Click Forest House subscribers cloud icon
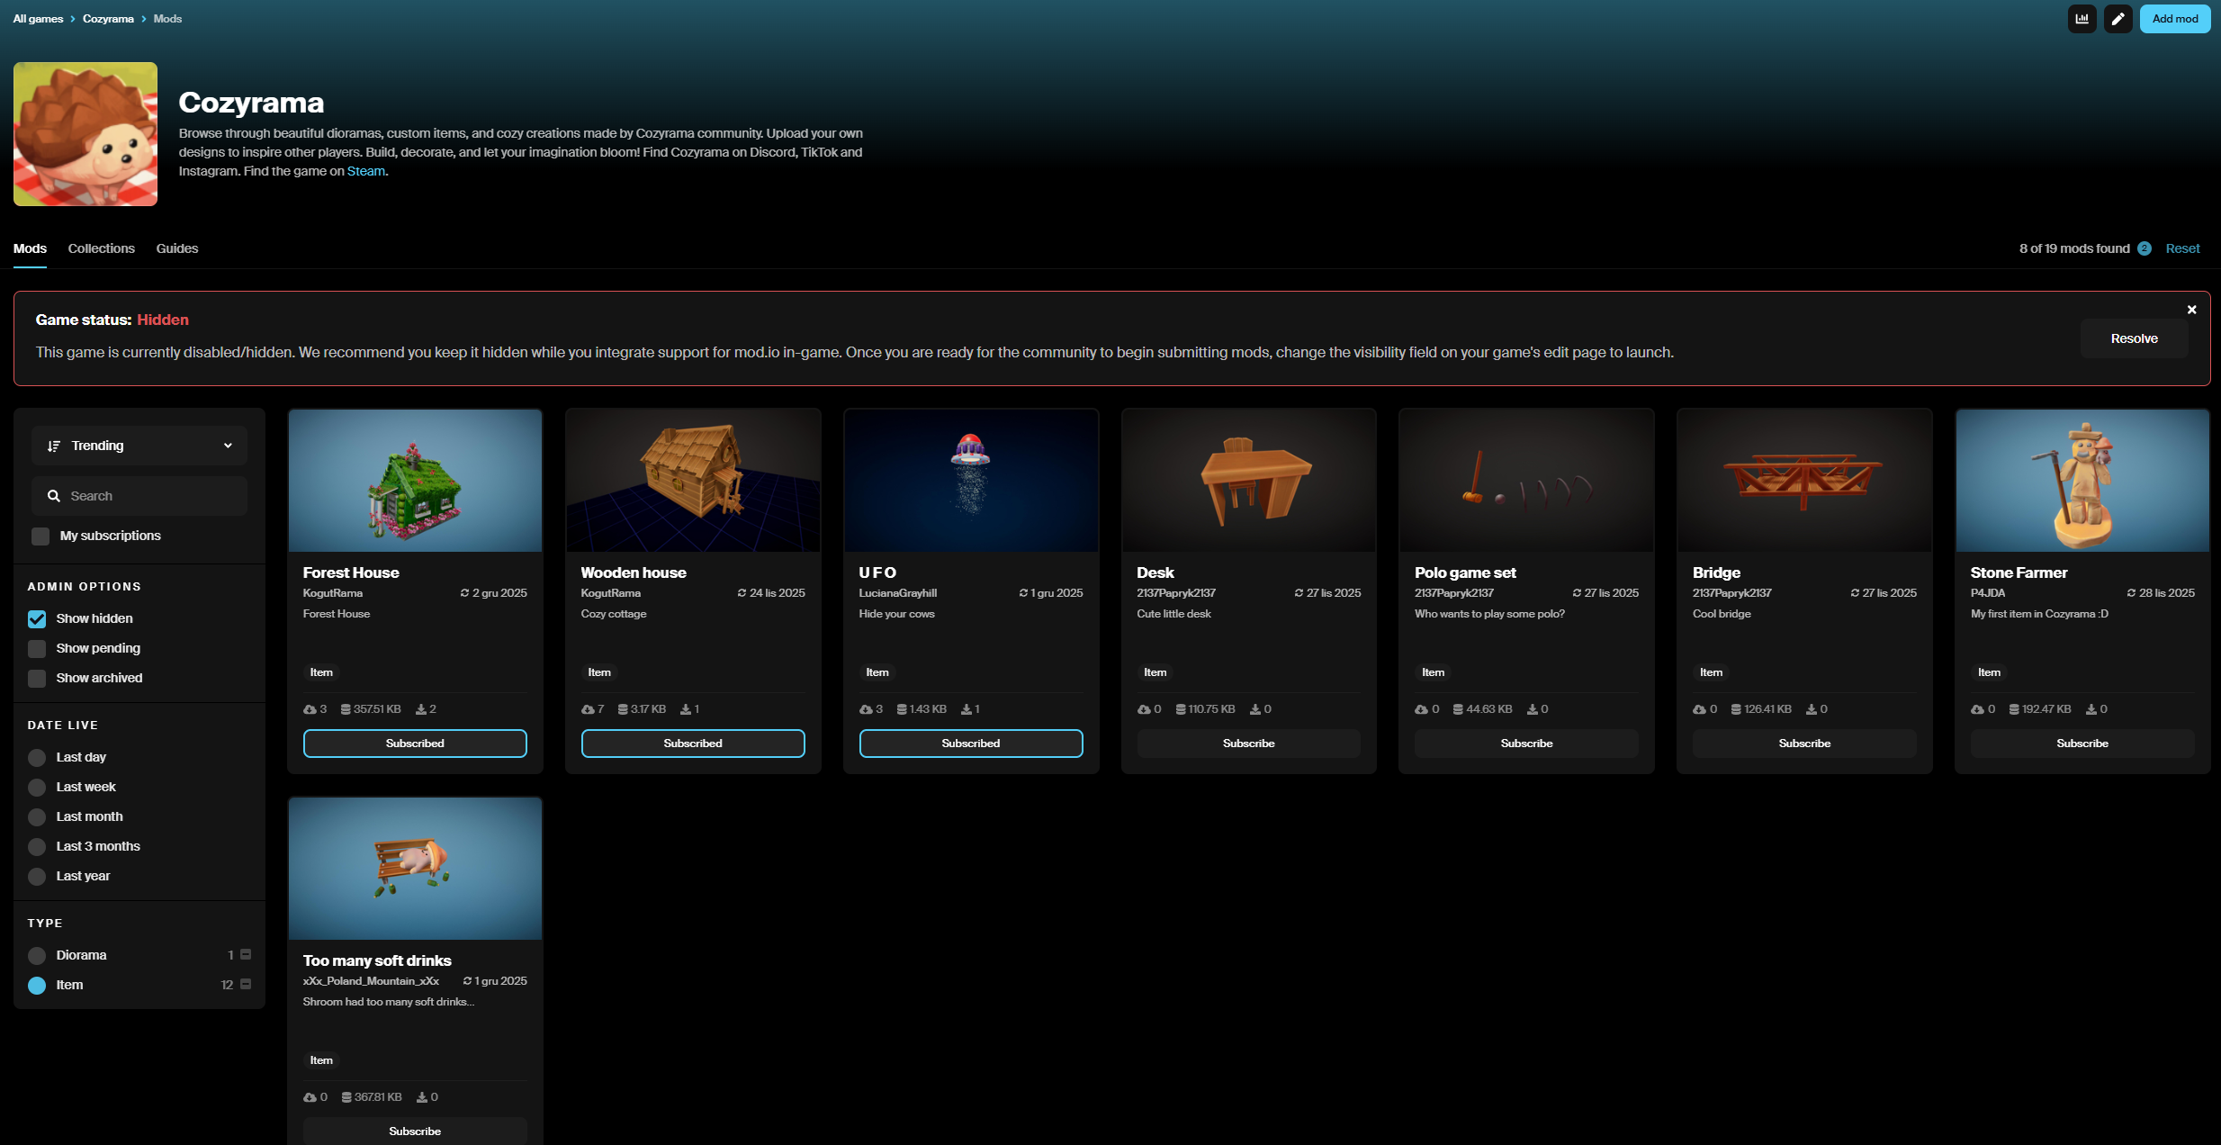2221x1145 pixels. pos(310,709)
